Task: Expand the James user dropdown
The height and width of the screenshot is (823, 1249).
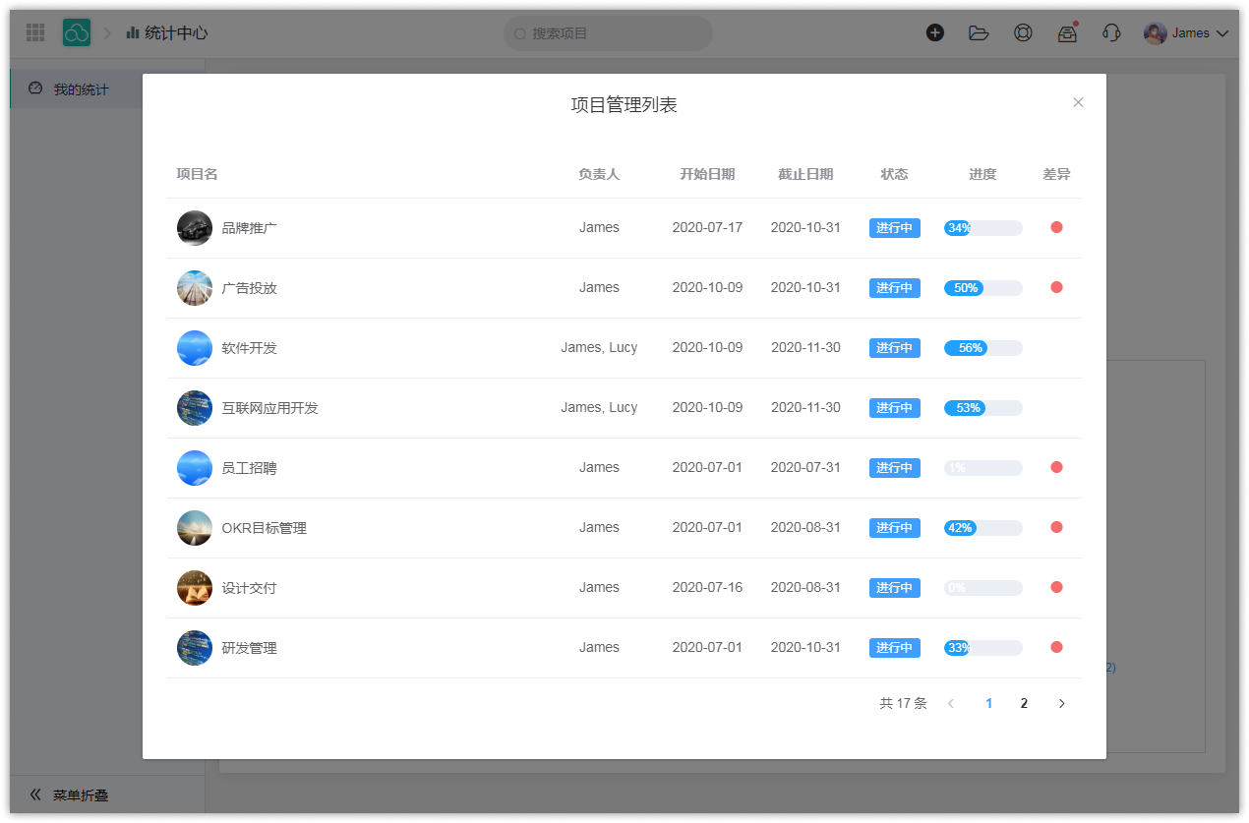Action: click(x=1188, y=33)
